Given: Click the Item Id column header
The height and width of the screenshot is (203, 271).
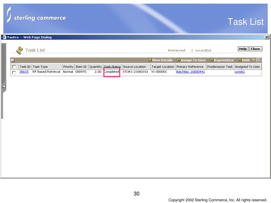Looking at the screenshot, I should (82, 67).
